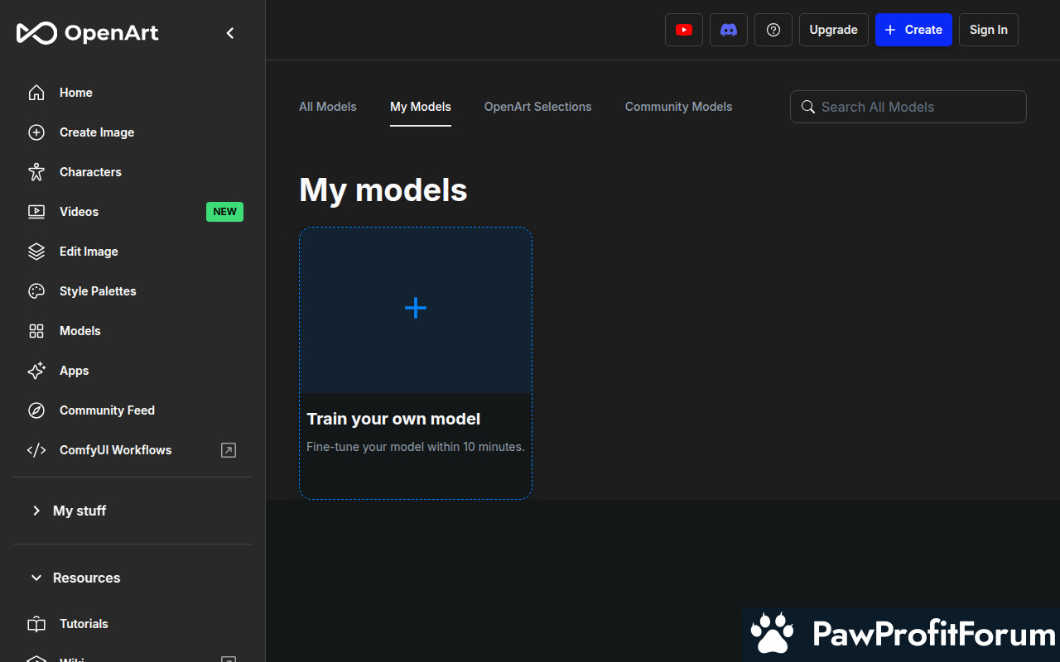This screenshot has width=1060, height=662.
Task: Select the Community Models tab
Action: tap(678, 107)
